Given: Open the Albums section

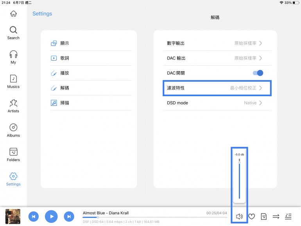Looking at the screenshot, I should tap(13, 130).
